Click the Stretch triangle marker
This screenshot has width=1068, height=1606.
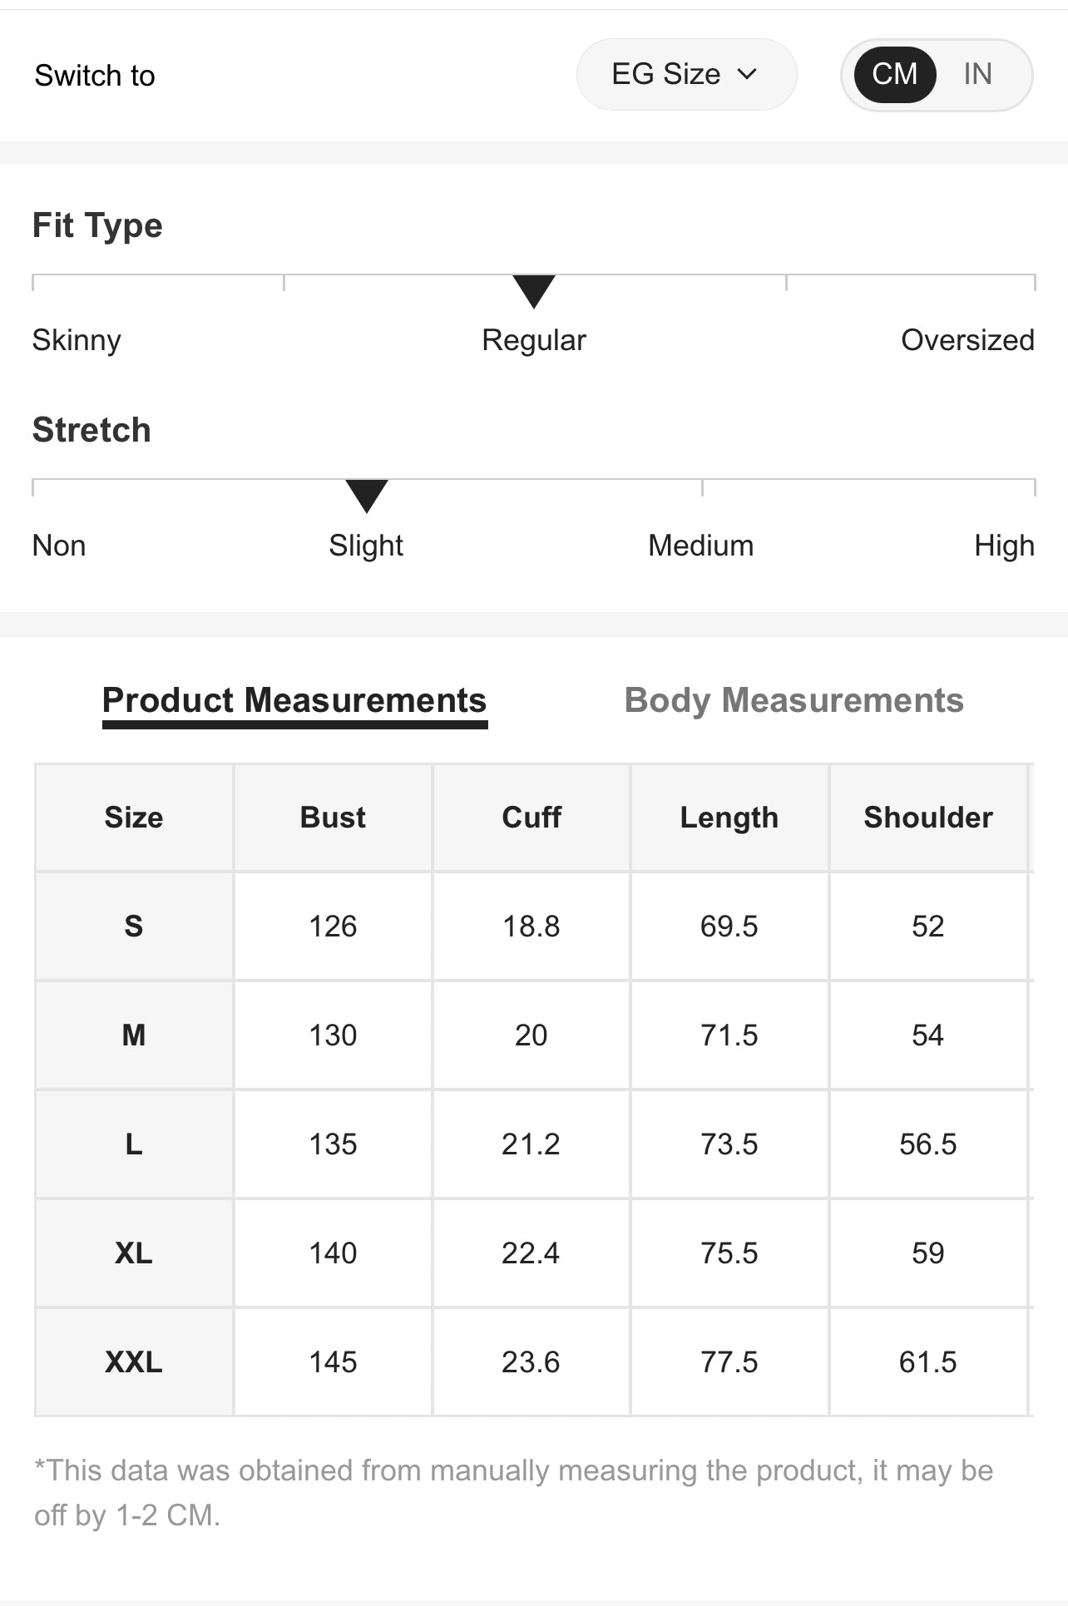coord(366,495)
